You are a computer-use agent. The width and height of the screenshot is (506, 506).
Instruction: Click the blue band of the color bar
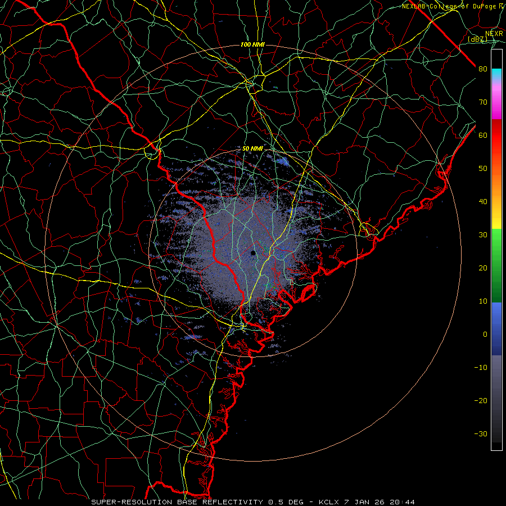496,329
